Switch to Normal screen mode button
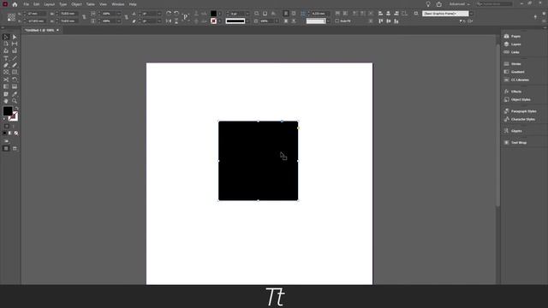The height and width of the screenshot is (308, 548). point(6,148)
